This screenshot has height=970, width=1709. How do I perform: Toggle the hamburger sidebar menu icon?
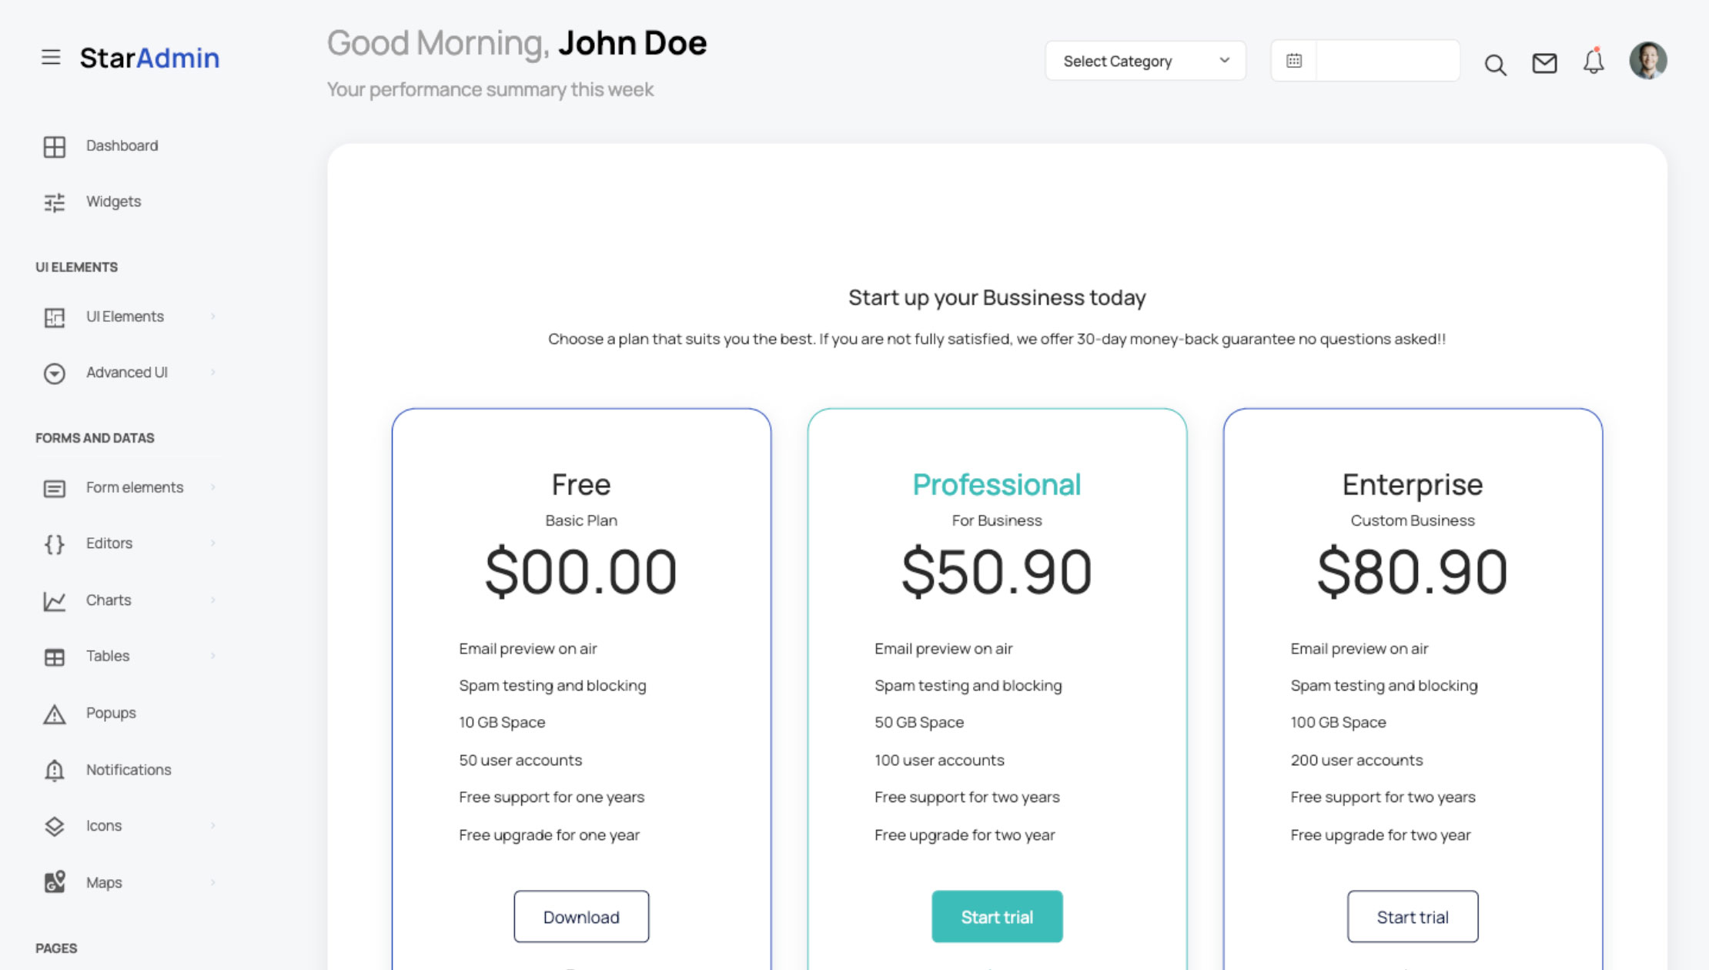pyautogui.click(x=51, y=57)
